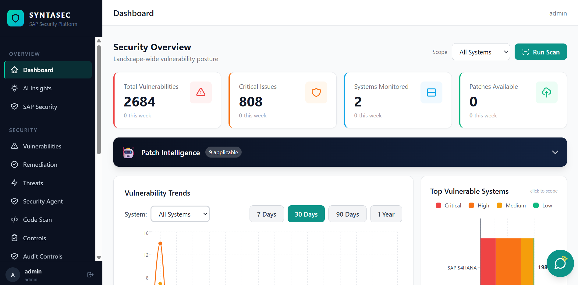Toggle the Critical legend swatch
This screenshot has width=578, height=285.
click(x=438, y=205)
